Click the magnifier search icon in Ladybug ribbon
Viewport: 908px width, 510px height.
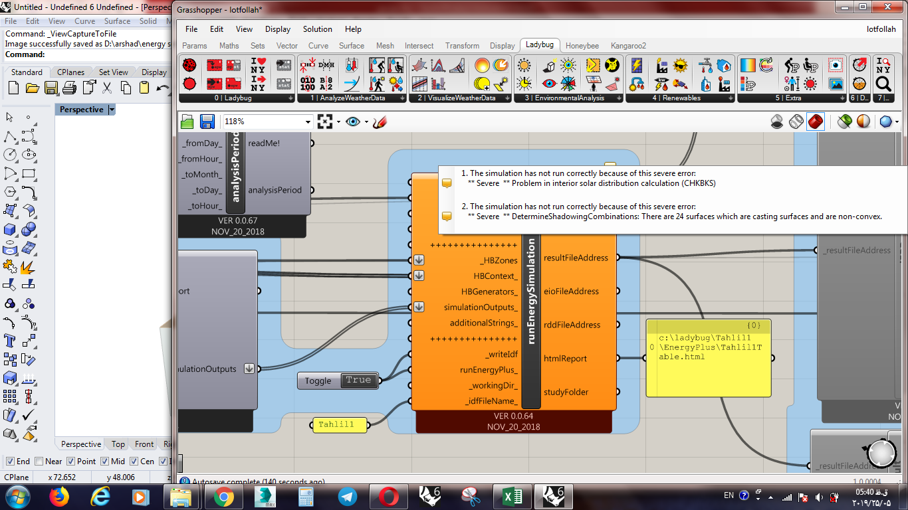tap(883, 84)
